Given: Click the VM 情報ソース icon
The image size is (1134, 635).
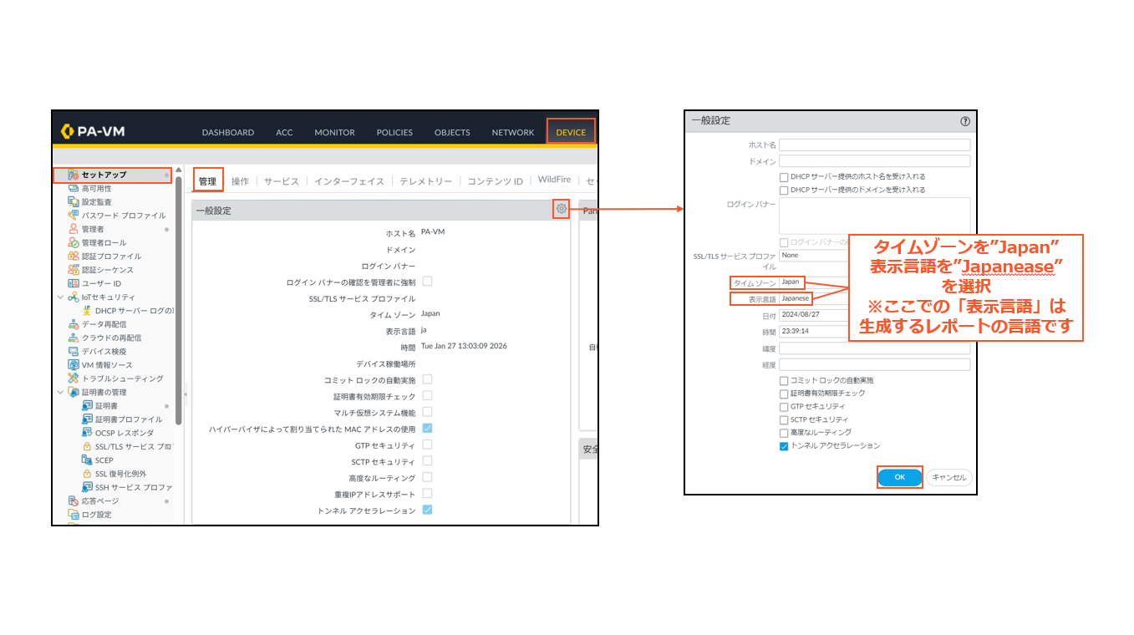Looking at the screenshot, I should coord(74,365).
